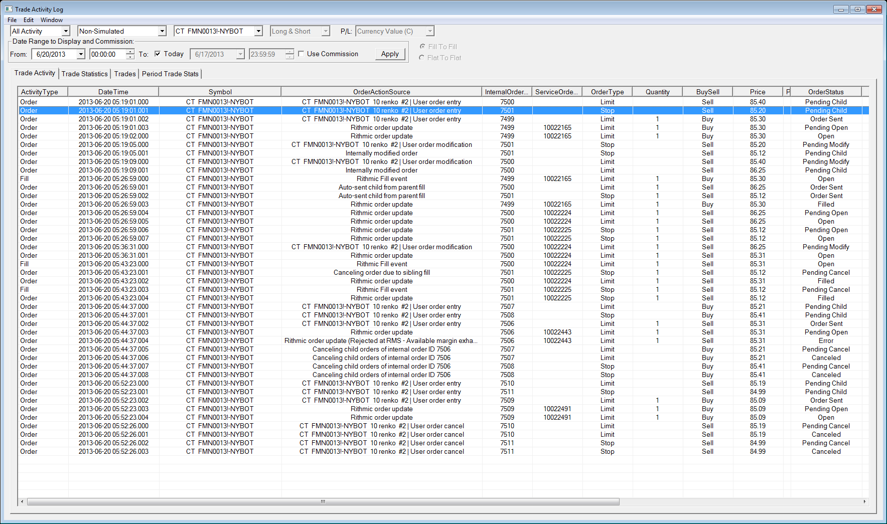
Task: Click the Trade Activity Log title bar icon
Action: point(9,9)
